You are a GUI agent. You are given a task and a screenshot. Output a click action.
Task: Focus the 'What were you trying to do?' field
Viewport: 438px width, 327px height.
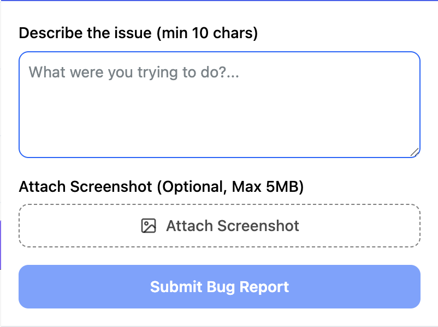point(219,104)
